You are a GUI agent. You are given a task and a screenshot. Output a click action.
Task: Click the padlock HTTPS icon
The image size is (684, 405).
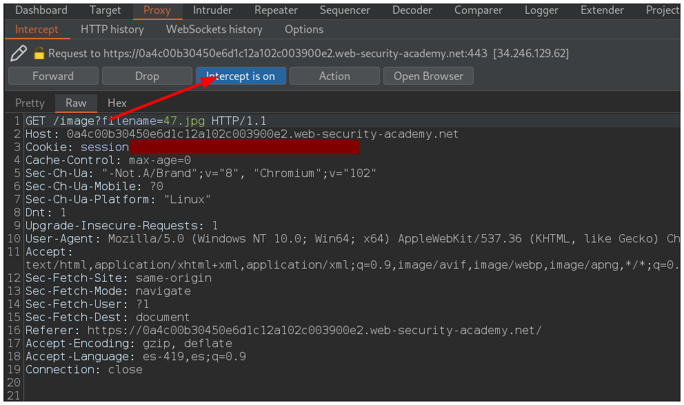[39, 54]
